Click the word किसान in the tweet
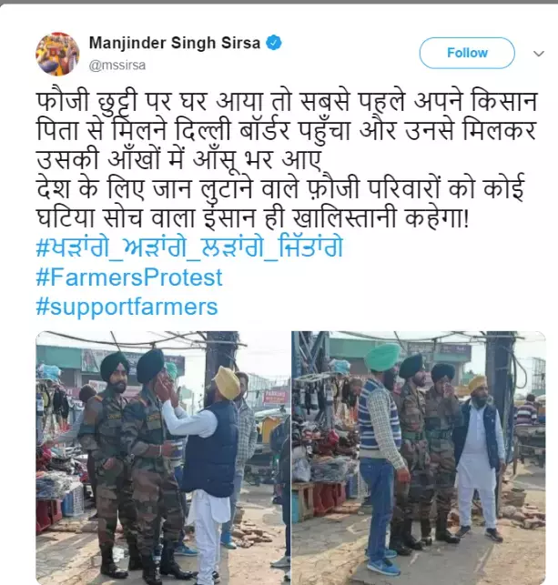Viewport: 558px width, 585px height. tap(504, 101)
